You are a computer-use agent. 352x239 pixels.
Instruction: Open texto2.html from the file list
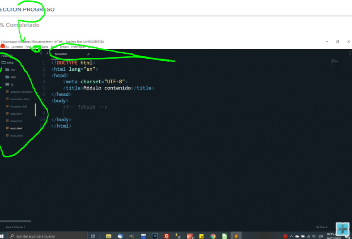[x=17, y=136]
